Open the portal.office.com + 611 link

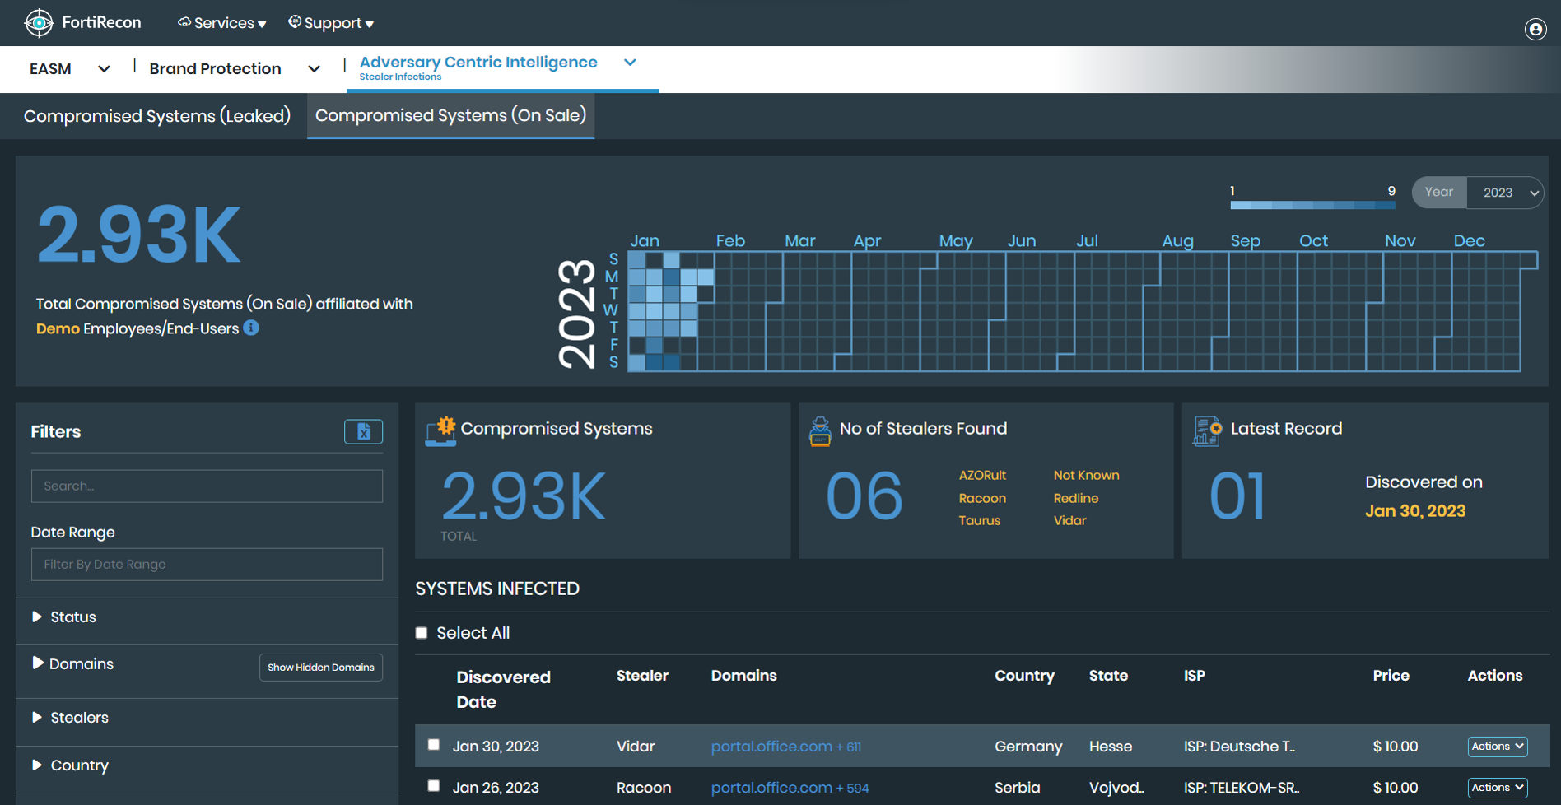[x=785, y=746]
